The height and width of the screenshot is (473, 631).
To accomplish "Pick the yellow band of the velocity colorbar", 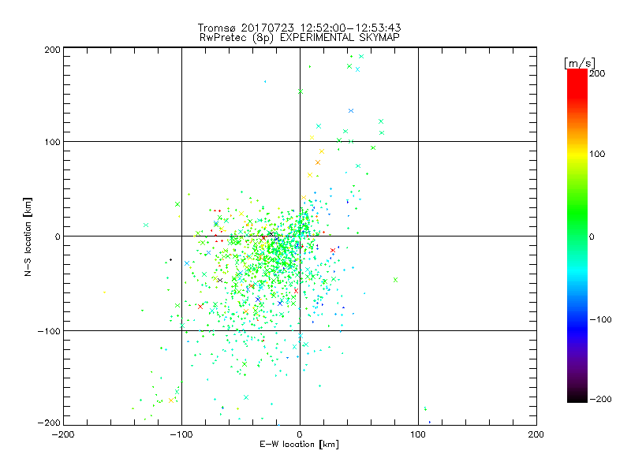I will coord(577,154).
